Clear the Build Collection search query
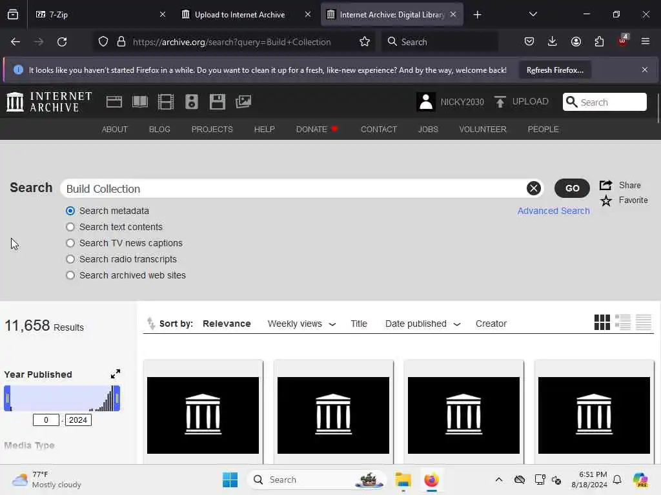The height and width of the screenshot is (495, 661). click(534, 188)
